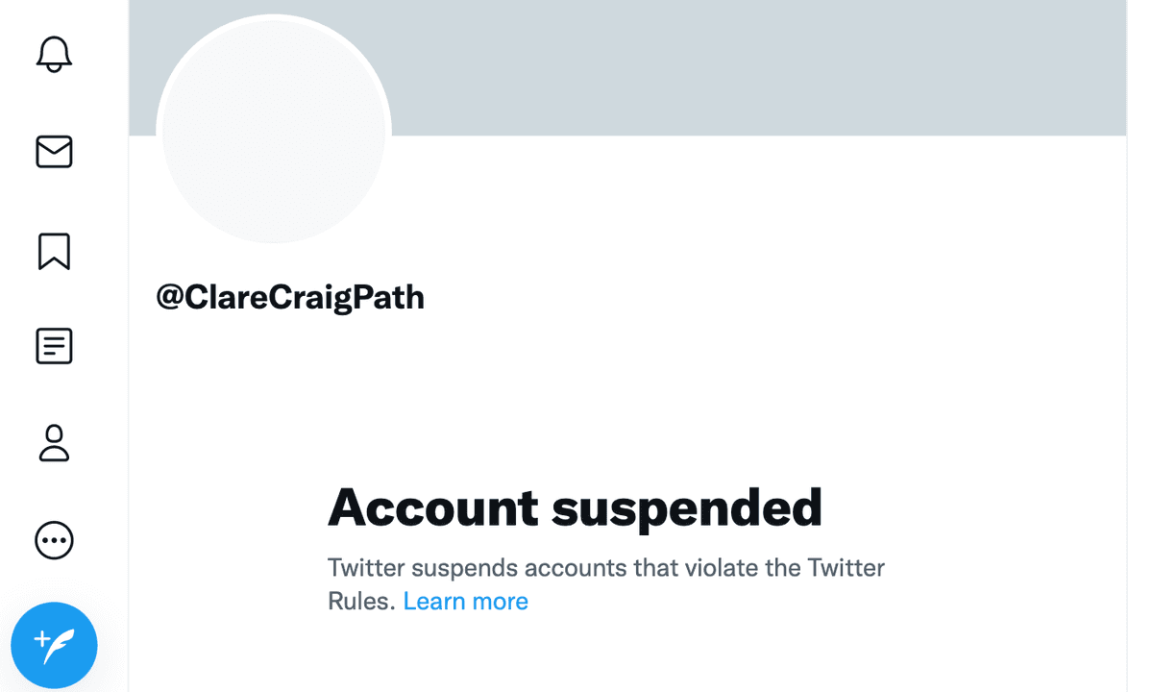Open the profile silhouette navigation item
Screen dimensions: 1153x692
[54, 443]
